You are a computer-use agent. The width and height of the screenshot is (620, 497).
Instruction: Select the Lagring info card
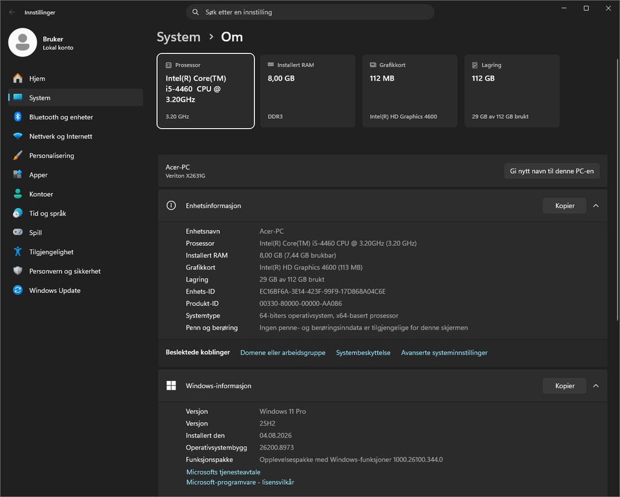pos(512,91)
